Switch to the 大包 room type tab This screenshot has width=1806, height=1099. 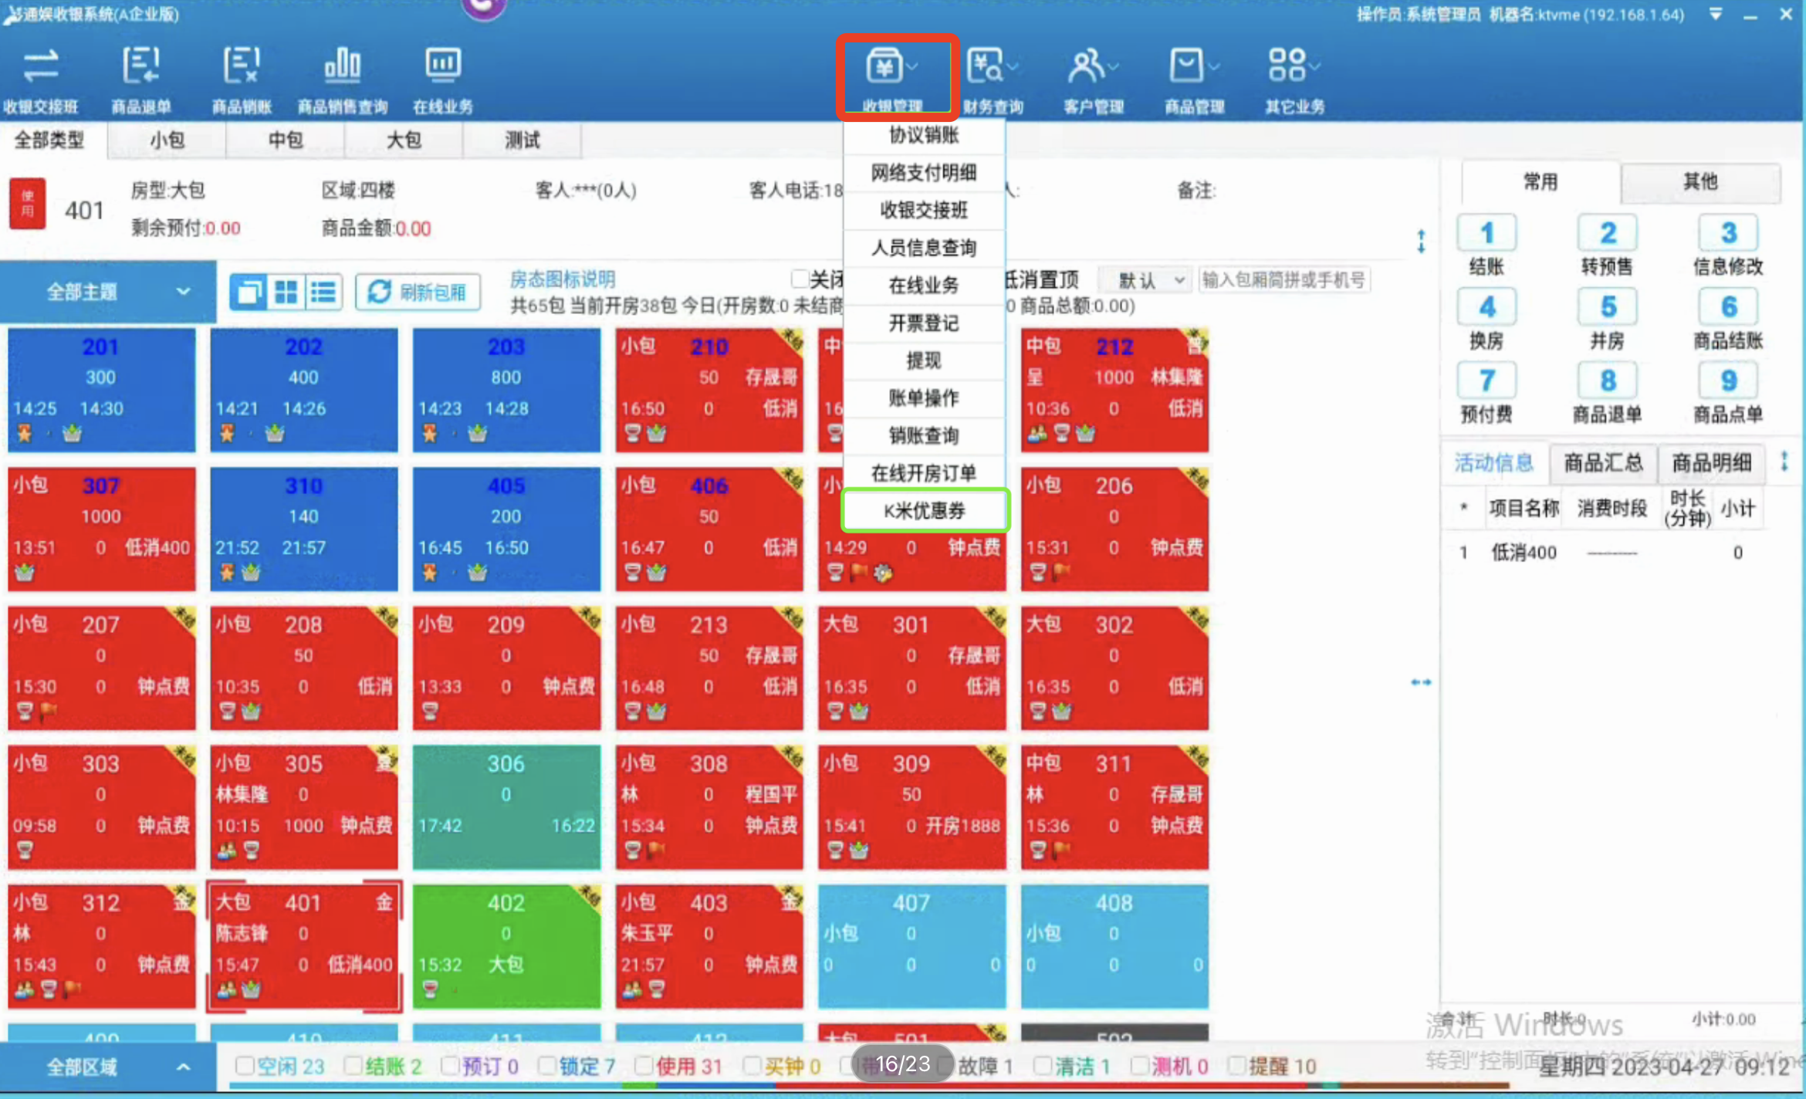[x=404, y=140]
